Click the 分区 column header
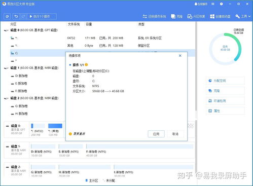The width and height of the screenshot is (253, 186). [13, 24]
